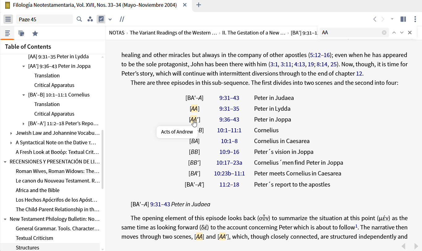Open 10:9–16 reference in the outline
The image size is (422, 251).
pyautogui.click(x=229, y=152)
